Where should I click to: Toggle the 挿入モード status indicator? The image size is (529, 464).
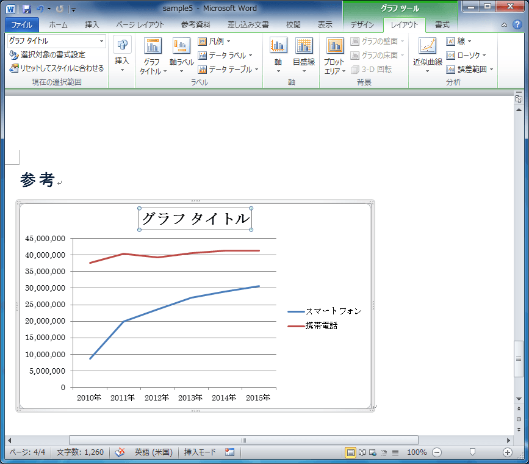click(x=200, y=452)
